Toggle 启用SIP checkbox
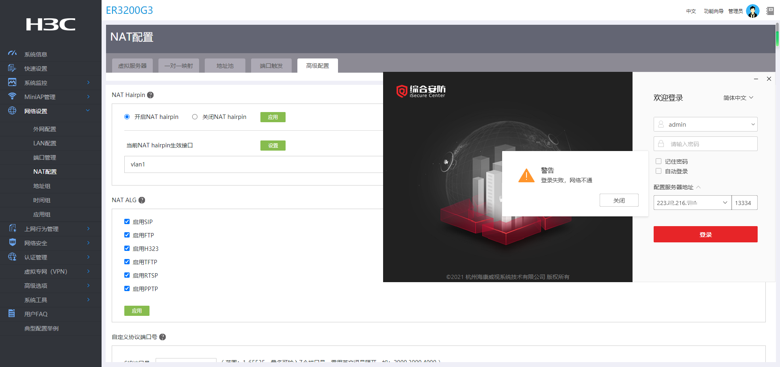Screen dimensions: 780x367 click(127, 222)
